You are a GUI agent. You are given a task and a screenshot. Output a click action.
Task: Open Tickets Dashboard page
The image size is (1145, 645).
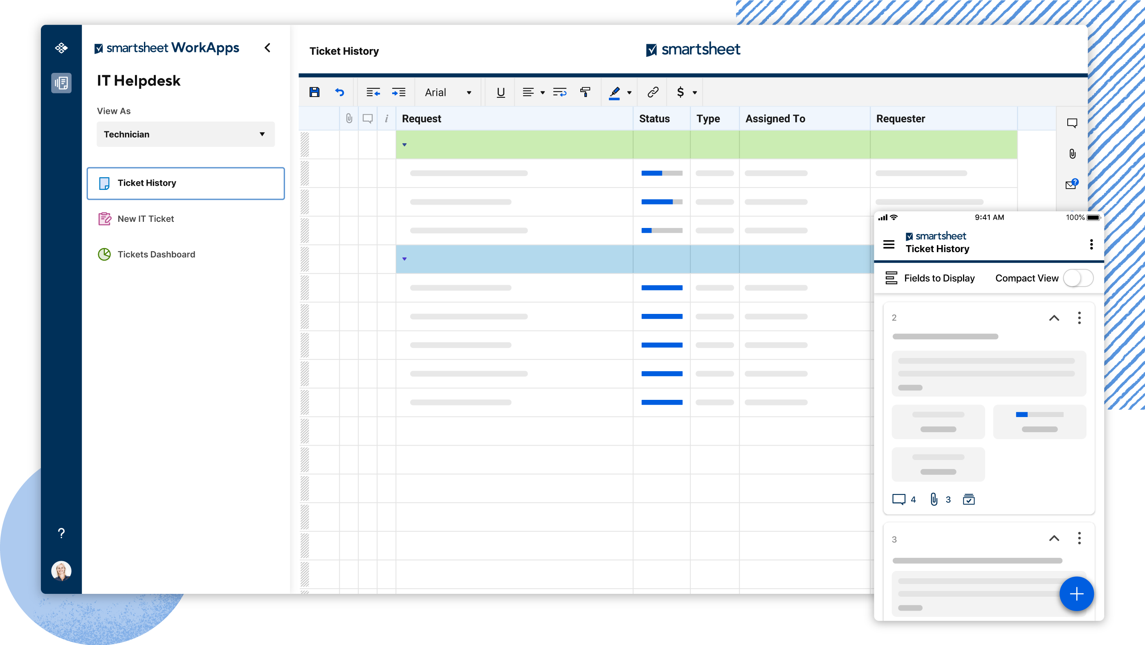pos(156,255)
